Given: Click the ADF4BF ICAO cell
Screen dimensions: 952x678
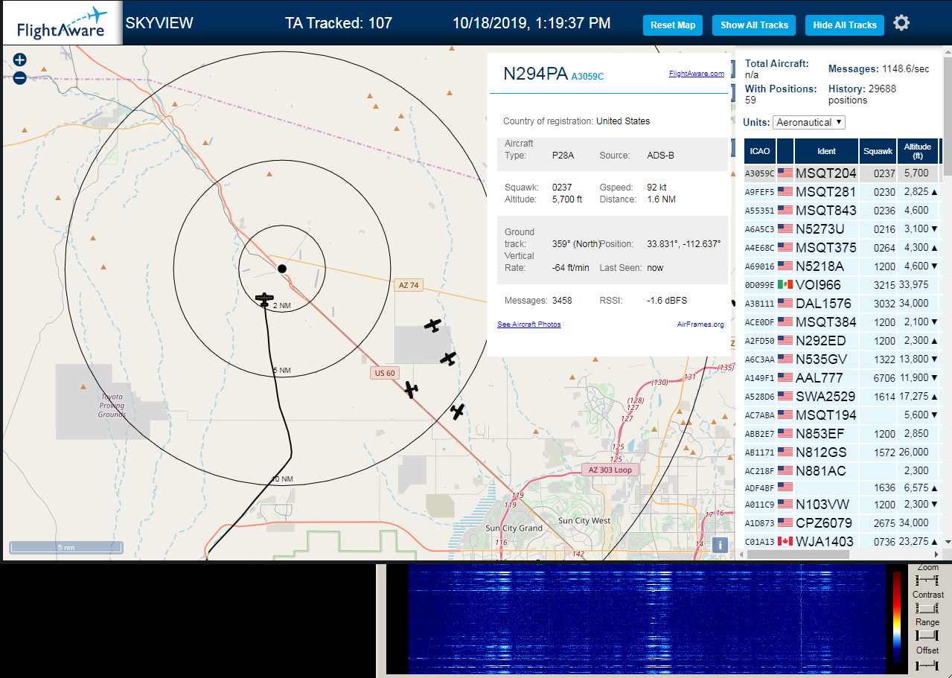Looking at the screenshot, I should click(x=760, y=488).
